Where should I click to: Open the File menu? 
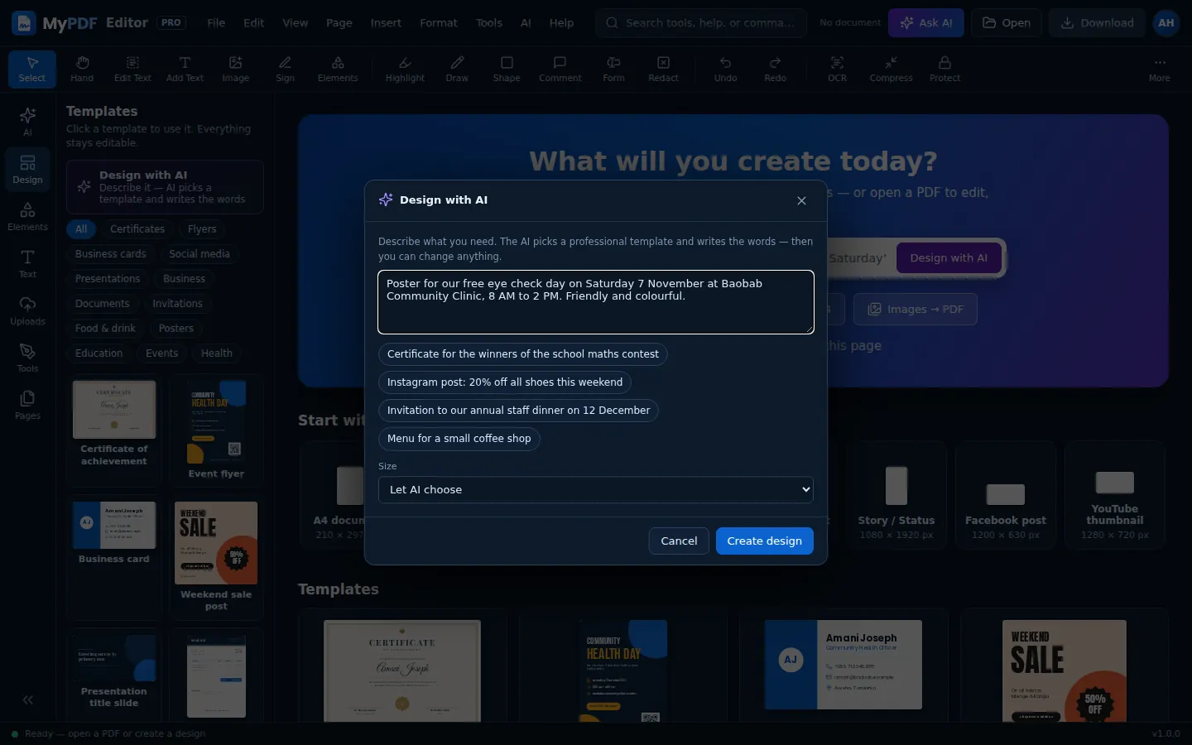[x=216, y=23]
